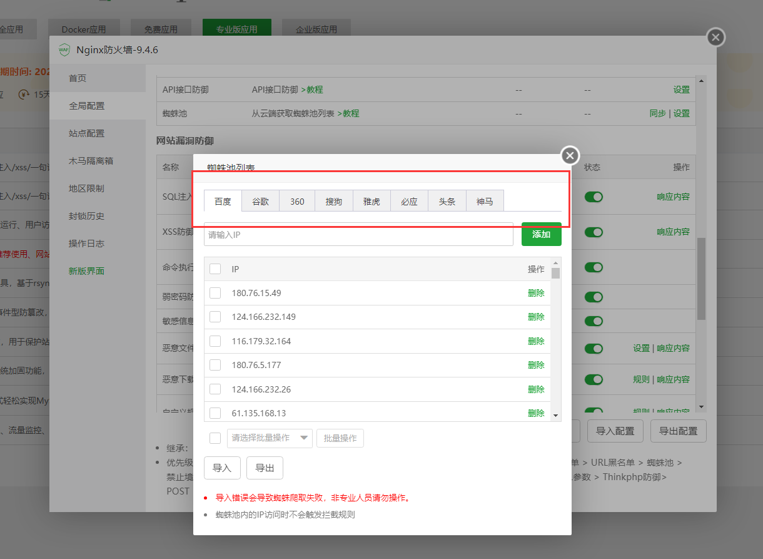Switch to the 头条 tab
The width and height of the screenshot is (763, 559).
pyautogui.click(x=447, y=202)
